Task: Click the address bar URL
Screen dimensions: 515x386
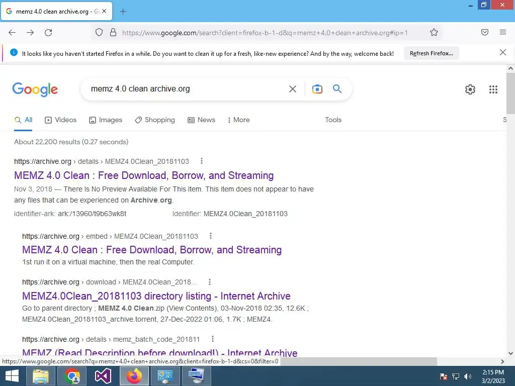Action: point(265,33)
